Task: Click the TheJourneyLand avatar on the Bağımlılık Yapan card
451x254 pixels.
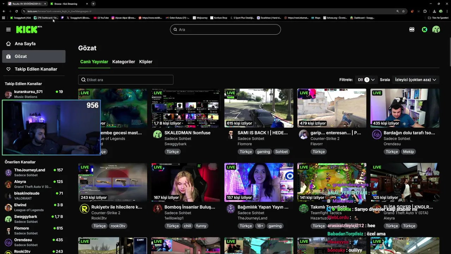Action: 230,208
